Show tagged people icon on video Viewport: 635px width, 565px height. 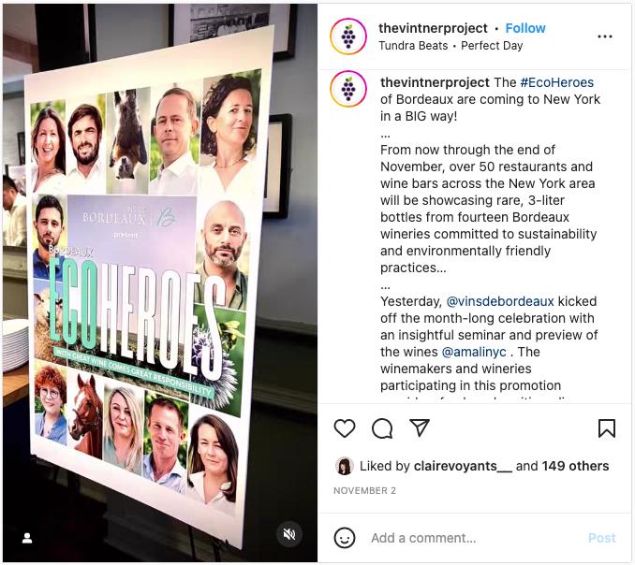pyautogui.click(x=27, y=538)
